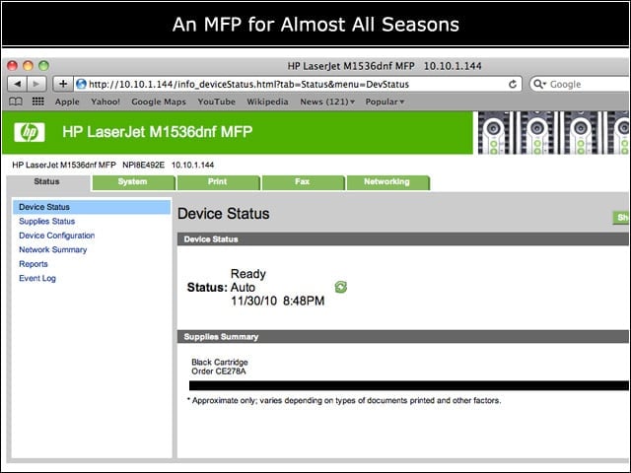The height and width of the screenshot is (473, 631).
Task: Open the Fax tab
Action: pyautogui.click(x=303, y=182)
